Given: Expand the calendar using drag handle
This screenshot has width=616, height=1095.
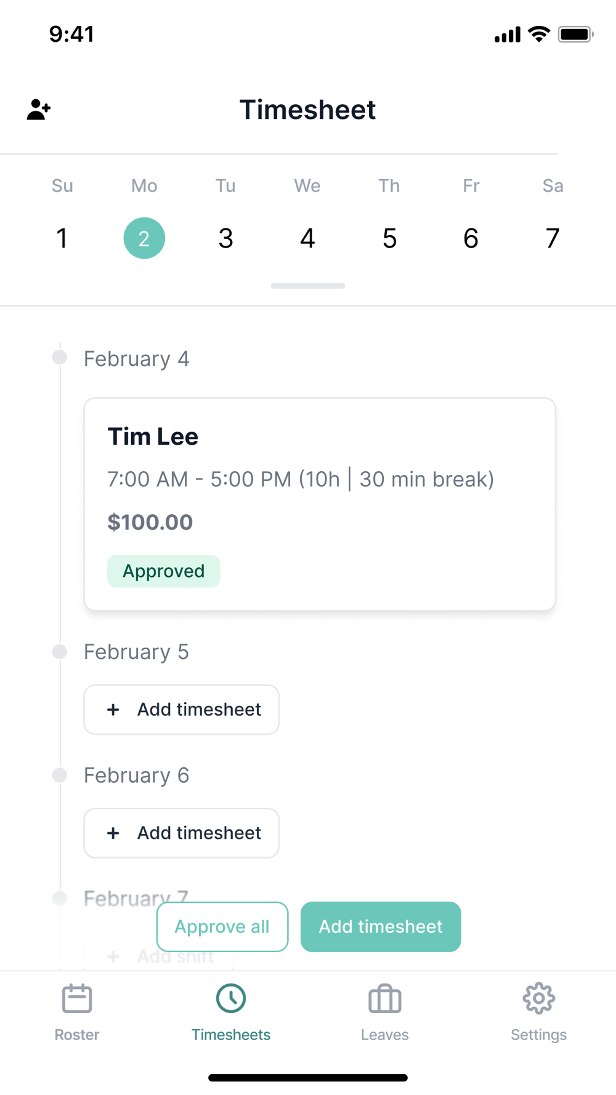Looking at the screenshot, I should [308, 286].
